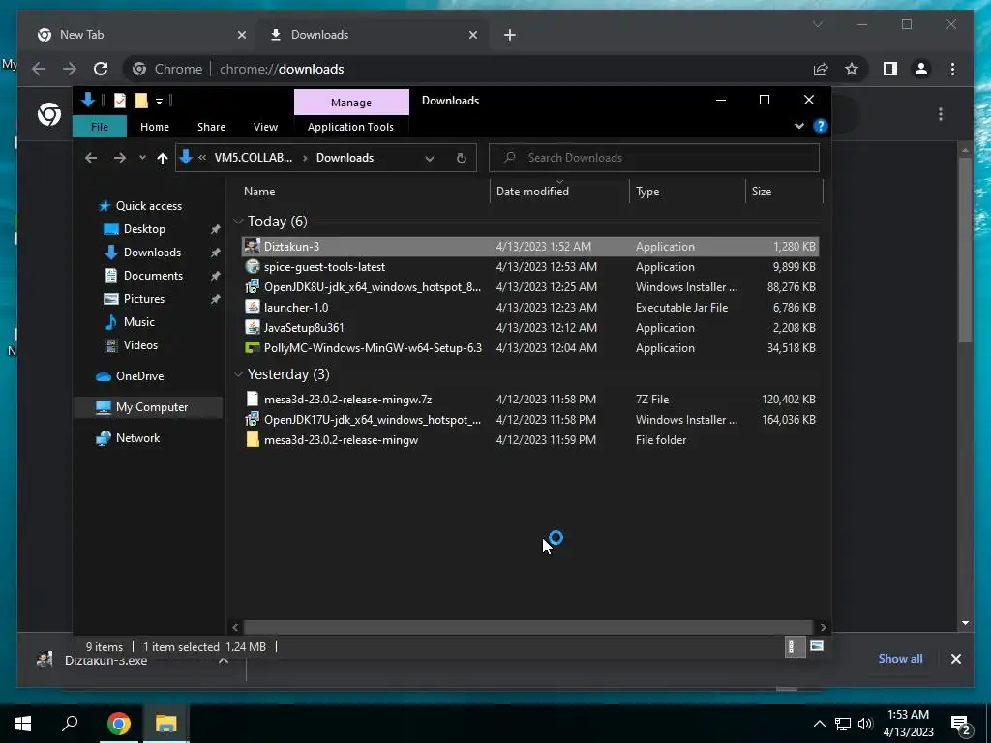Select spice-guest-tools-latest file icon
This screenshot has width=991, height=743.
tap(253, 267)
